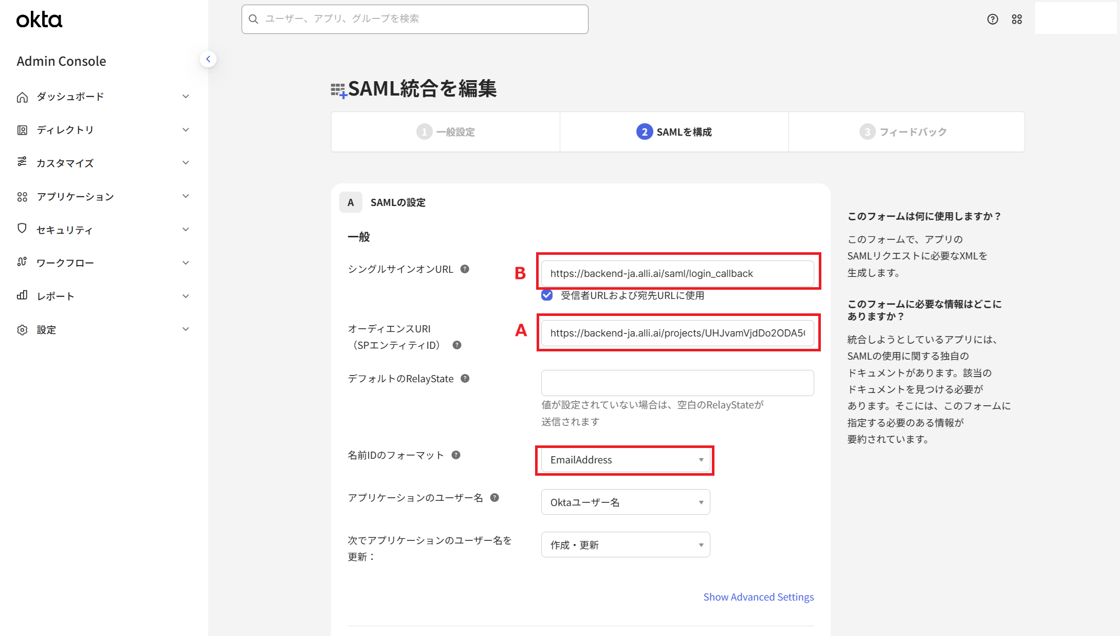The height and width of the screenshot is (636, 1120).
Task: Click the help icon beside アプリケーションのユーザー名
Action: tap(494, 497)
